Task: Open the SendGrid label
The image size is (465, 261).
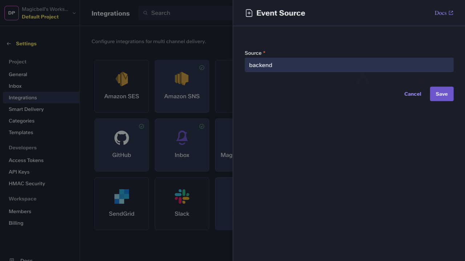Action: [122, 214]
